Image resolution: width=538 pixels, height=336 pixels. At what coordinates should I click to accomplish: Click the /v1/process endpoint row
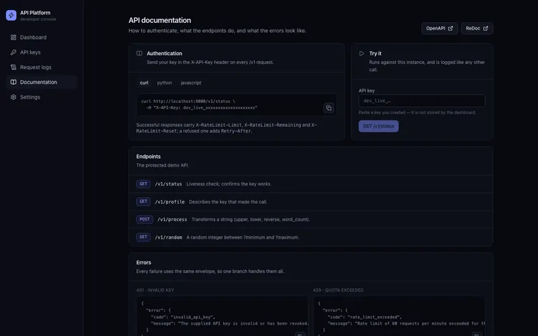coord(311,220)
